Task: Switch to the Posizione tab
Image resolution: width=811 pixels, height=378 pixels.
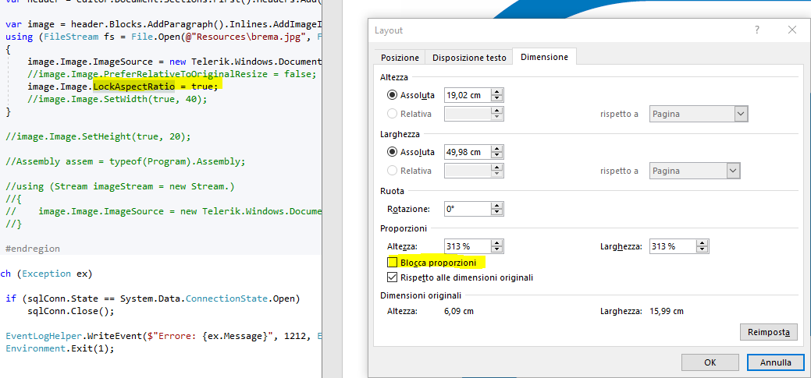Action: [x=400, y=58]
